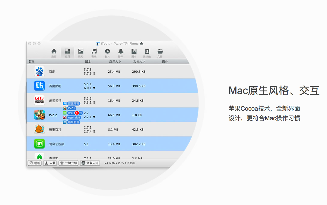Refresh the app list with 刷新
This screenshot has height=205, width=327.
click(x=35, y=163)
